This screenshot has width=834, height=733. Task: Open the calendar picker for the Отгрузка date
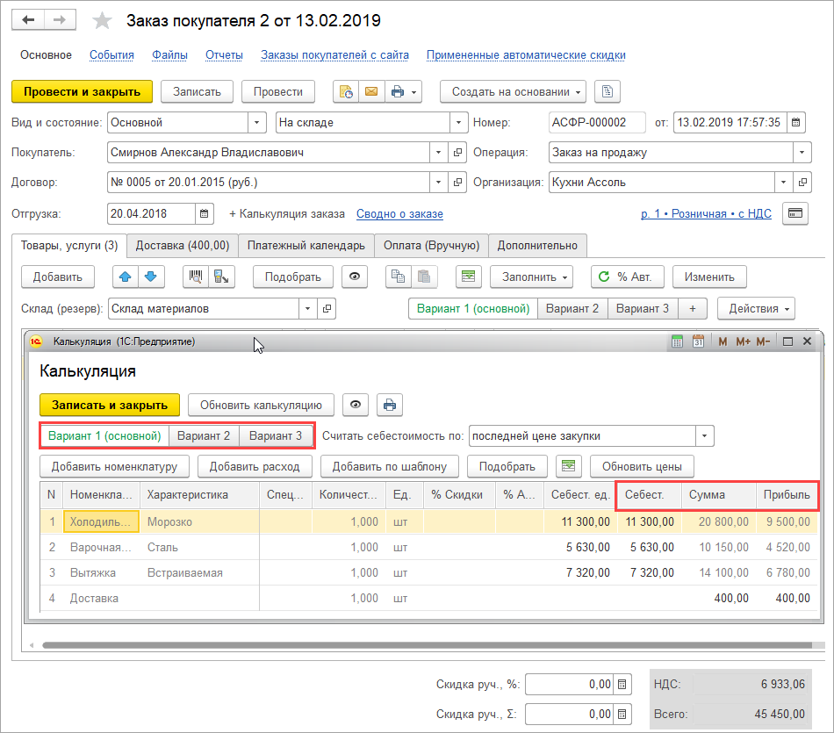point(204,213)
